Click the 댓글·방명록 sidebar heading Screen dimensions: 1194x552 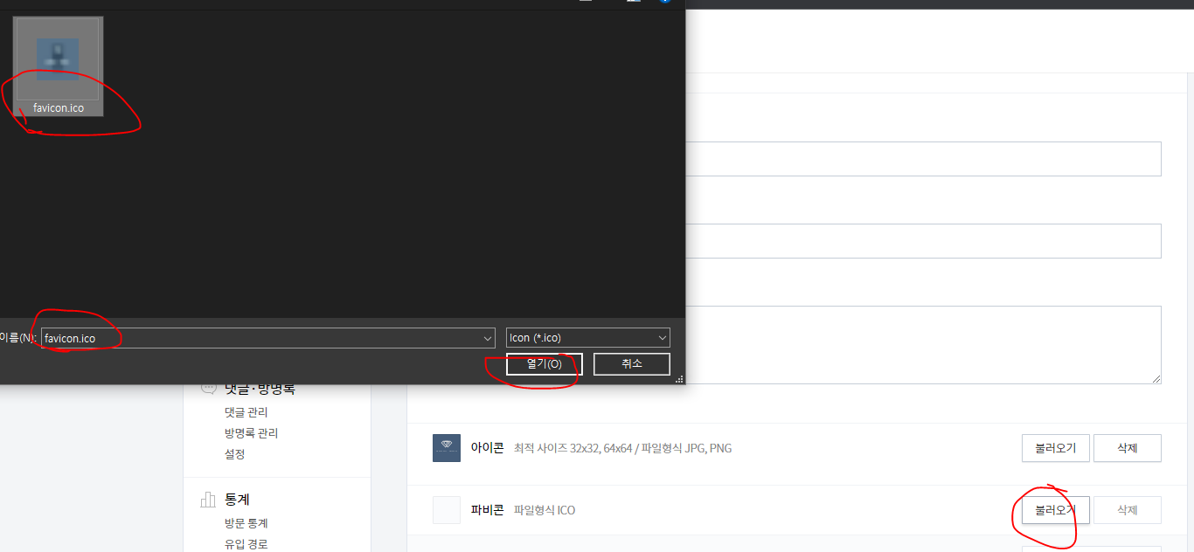260,389
